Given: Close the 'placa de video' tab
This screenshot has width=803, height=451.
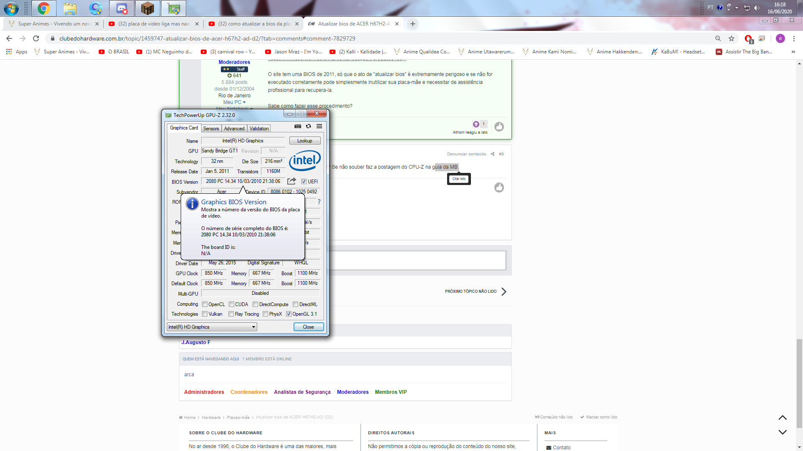Looking at the screenshot, I should tap(197, 24).
